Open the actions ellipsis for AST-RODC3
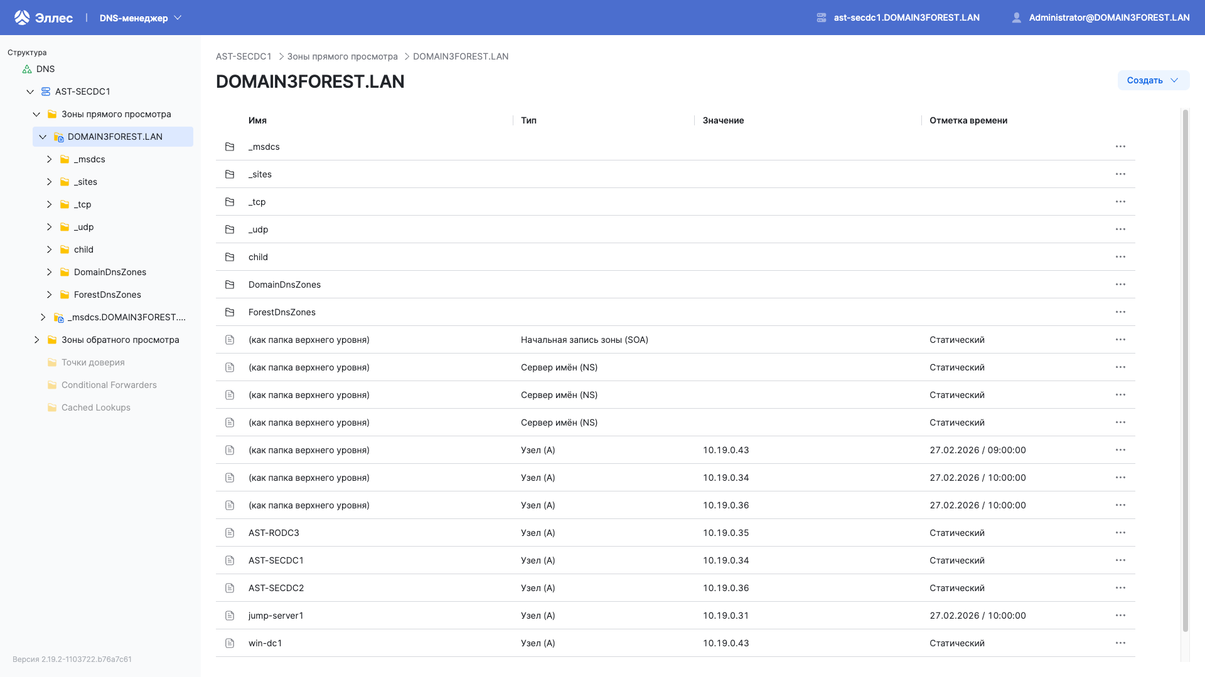The height and width of the screenshot is (677, 1205). click(1121, 533)
